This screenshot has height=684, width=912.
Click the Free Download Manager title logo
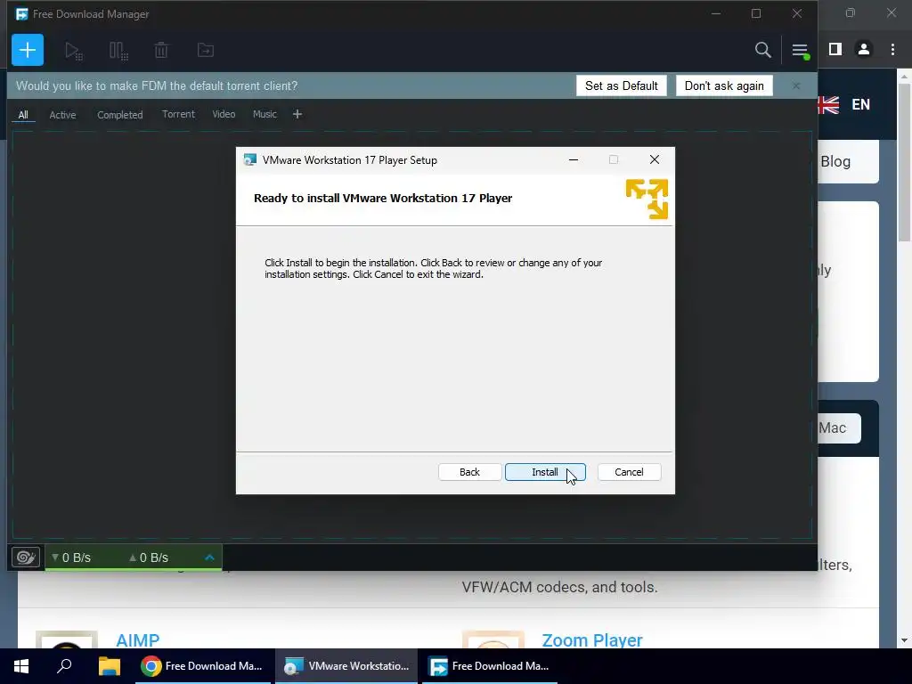point(21,14)
